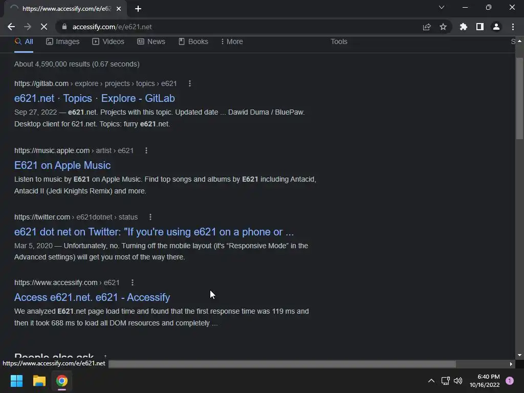Open File Explorer from taskbar
This screenshot has width=524, height=393.
[x=39, y=381]
